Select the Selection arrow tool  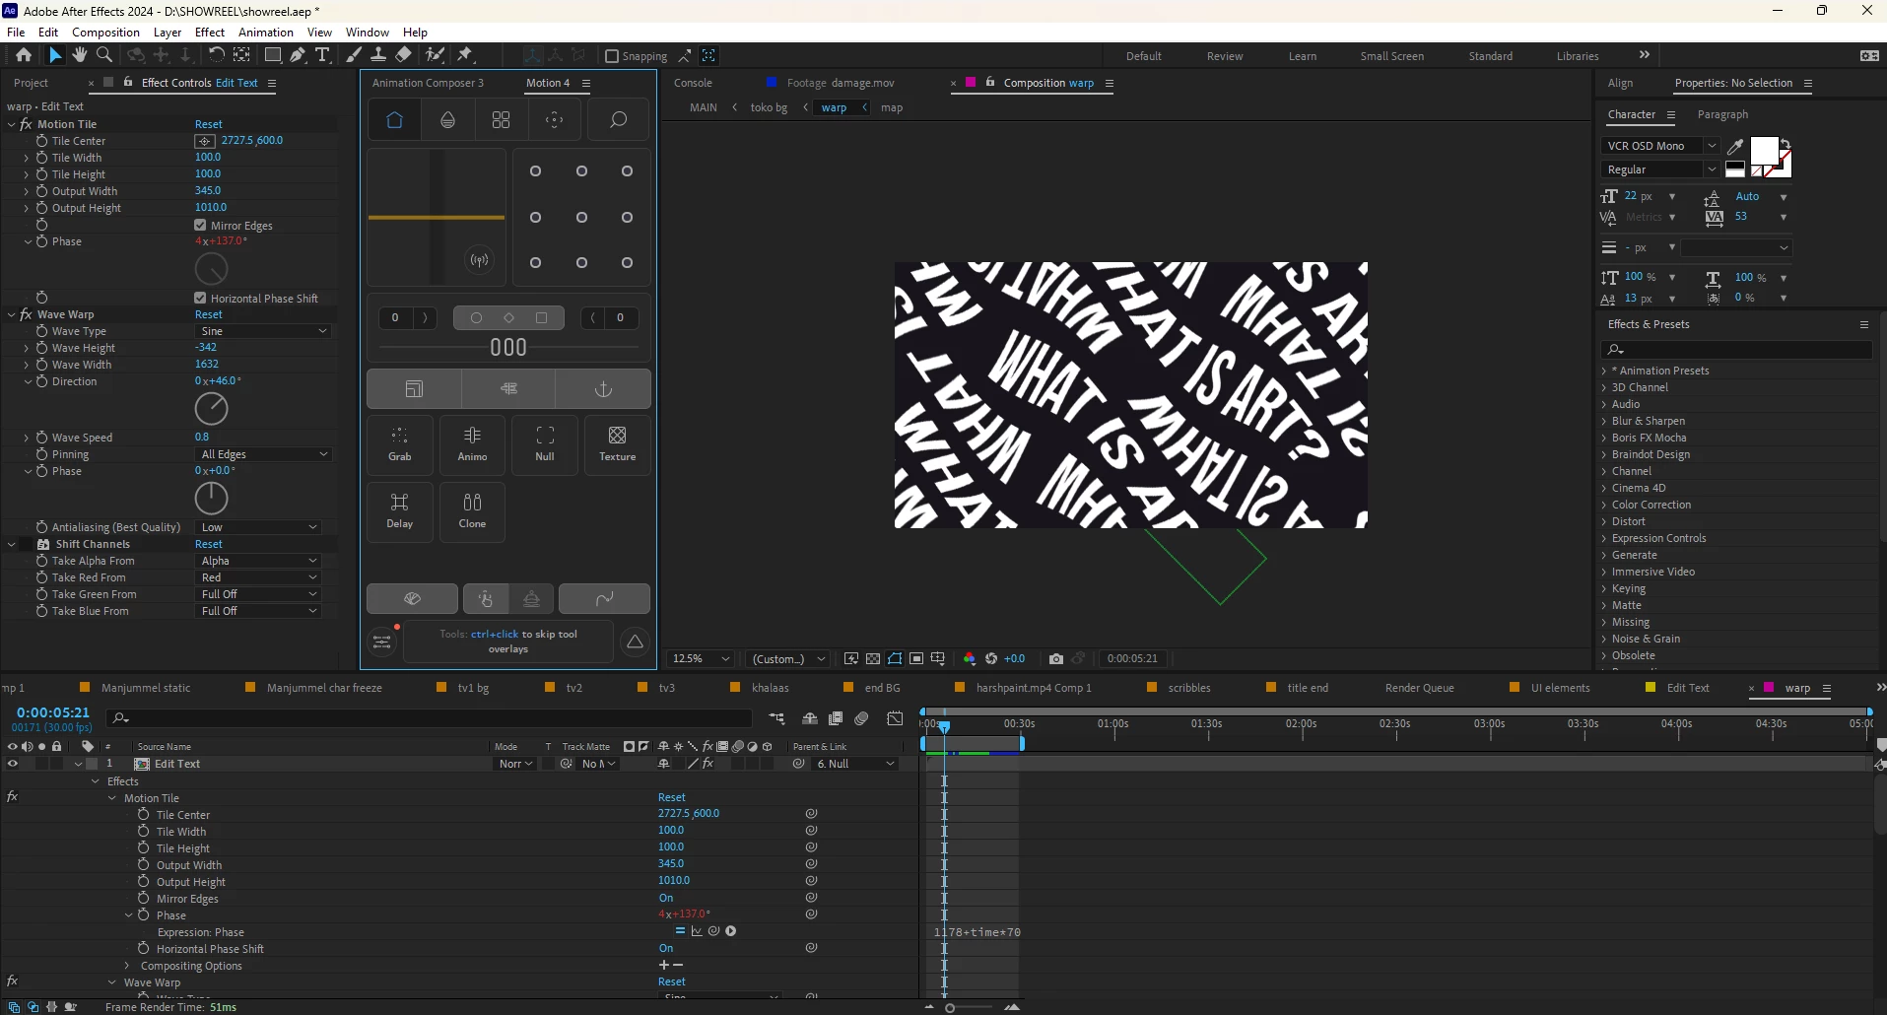click(55, 55)
